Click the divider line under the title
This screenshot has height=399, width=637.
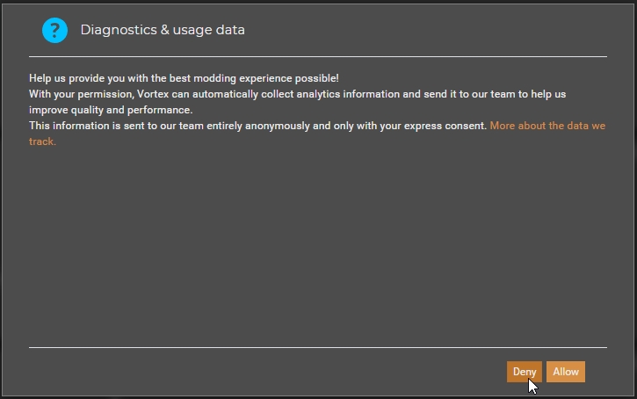tap(317, 56)
